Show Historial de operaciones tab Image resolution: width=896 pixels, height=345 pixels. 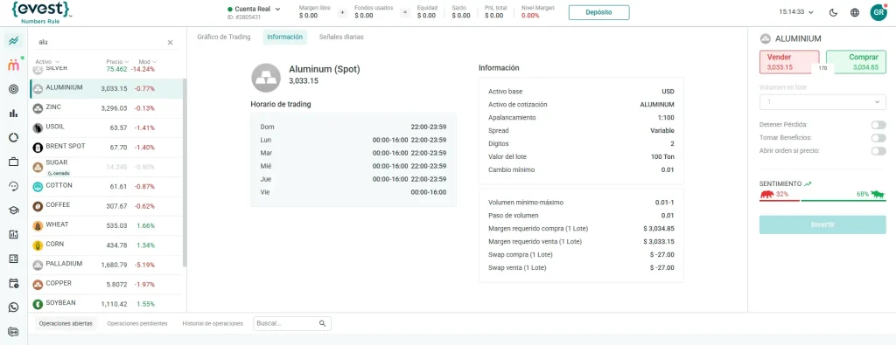pyautogui.click(x=213, y=323)
